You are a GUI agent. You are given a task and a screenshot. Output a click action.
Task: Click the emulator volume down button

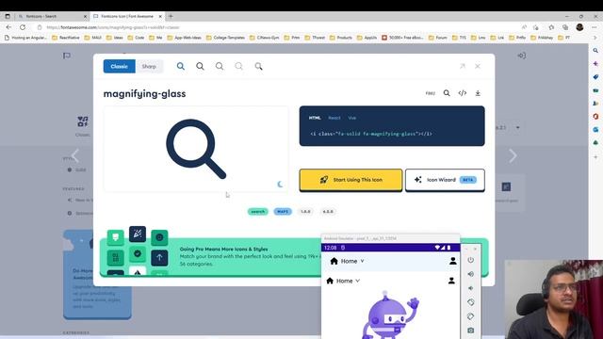pyautogui.click(x=470, y=288)
